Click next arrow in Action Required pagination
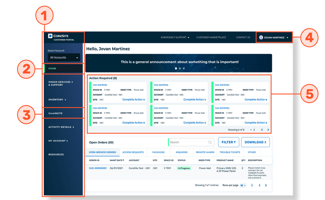 (268, 130)
